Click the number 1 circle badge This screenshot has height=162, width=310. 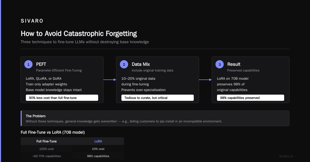coord(28,64)
